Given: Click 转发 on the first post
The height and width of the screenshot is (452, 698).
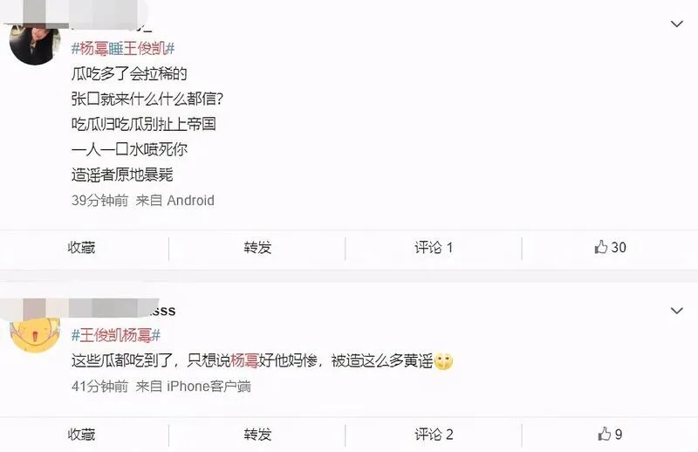Looking at the screenshot, I should click(x=257, y=247).
